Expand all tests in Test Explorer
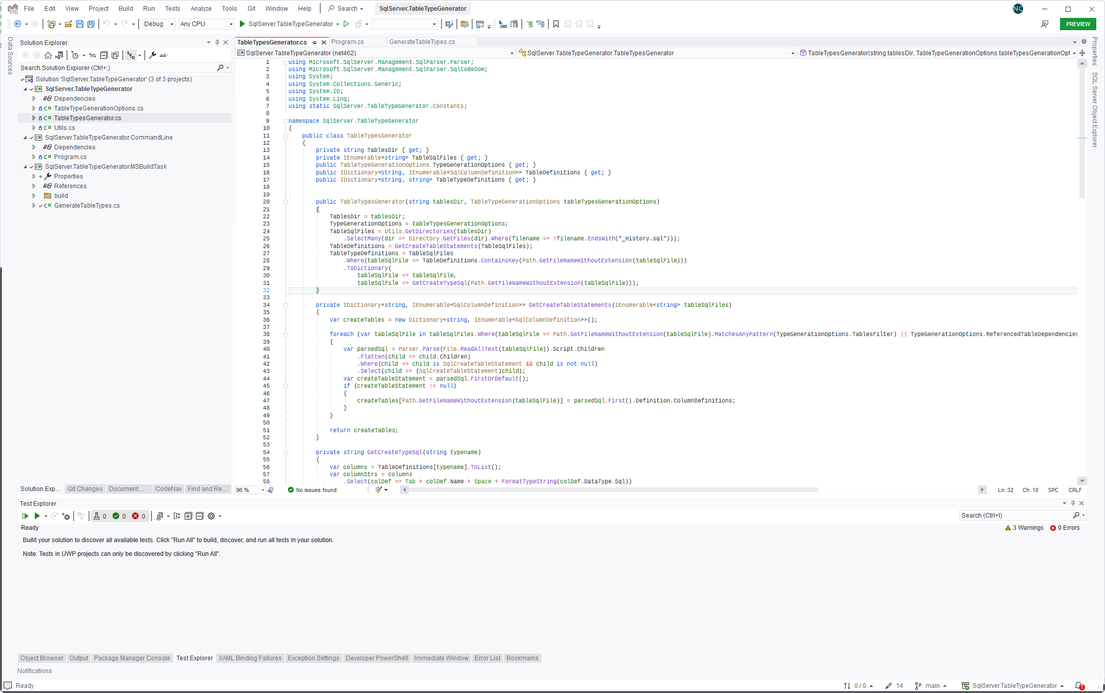Viewport: 1105px width, 693px height. [188, 516]
